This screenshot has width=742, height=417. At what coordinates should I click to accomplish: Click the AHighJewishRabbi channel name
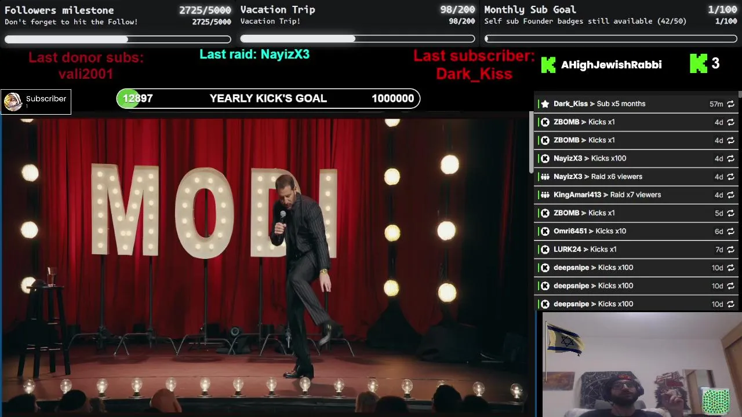611,65
